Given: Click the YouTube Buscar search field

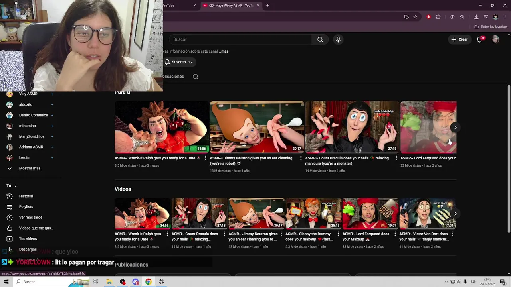Looking at the screenshot, I should (x=241, y=39).
